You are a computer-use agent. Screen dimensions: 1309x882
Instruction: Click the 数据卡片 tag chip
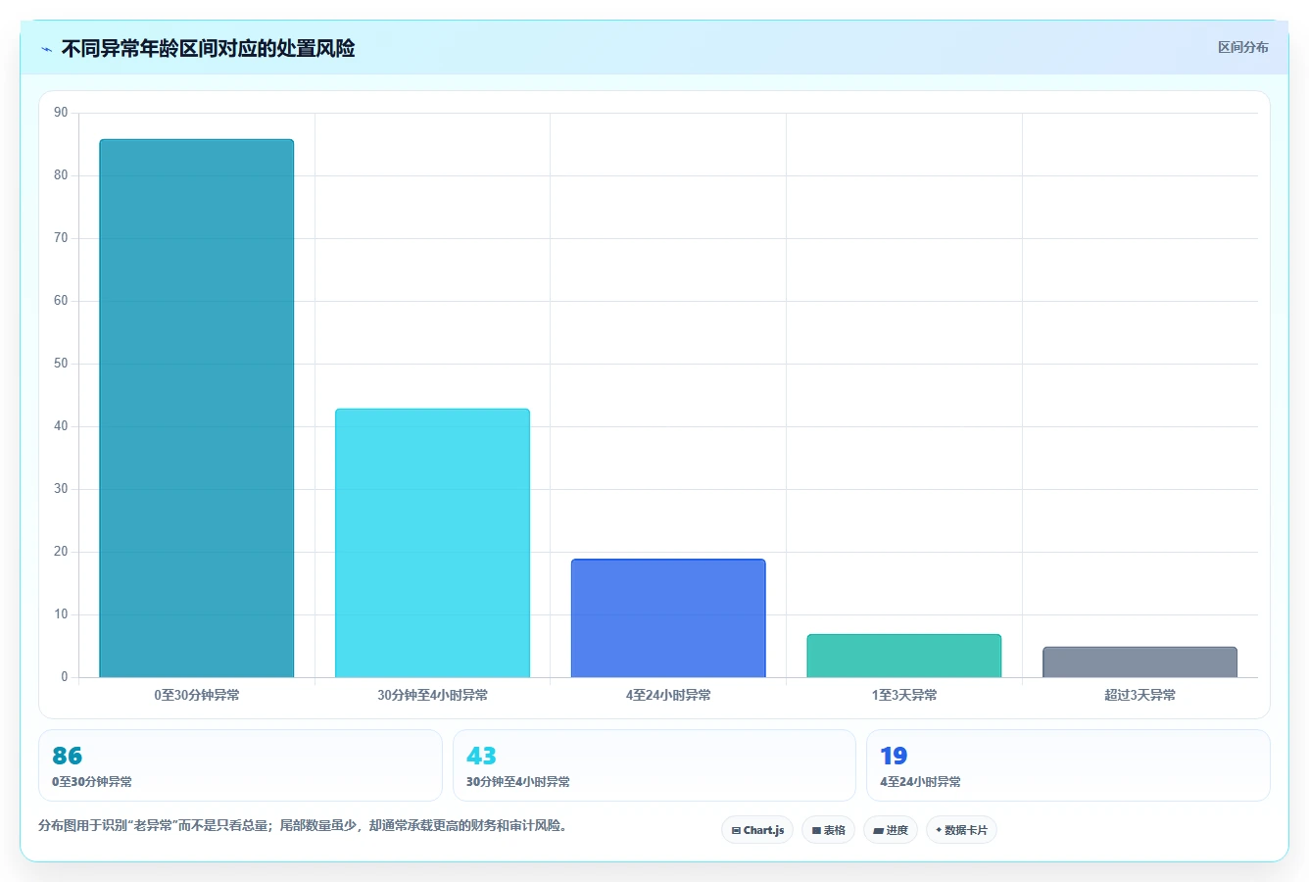(x=961, y=830)
